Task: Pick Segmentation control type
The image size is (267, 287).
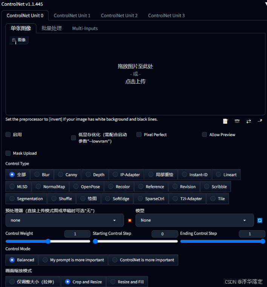Action: (x=26, y=199)
